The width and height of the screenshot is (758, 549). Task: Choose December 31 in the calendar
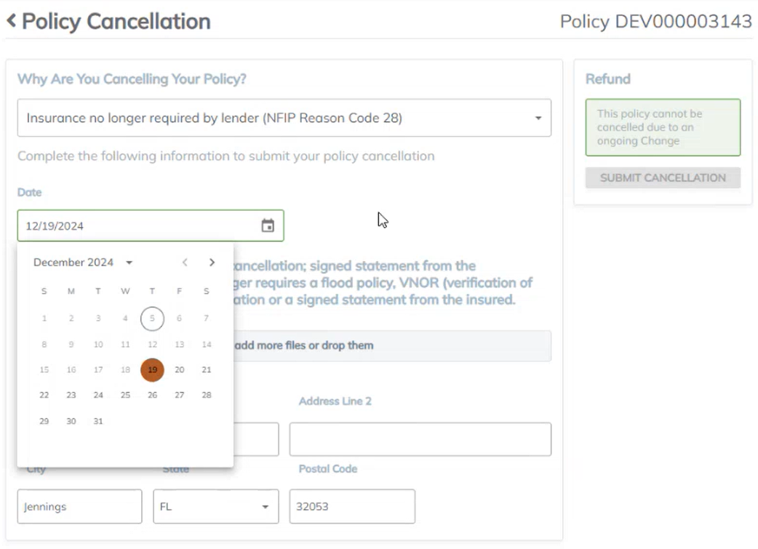(x=98, y=422)
